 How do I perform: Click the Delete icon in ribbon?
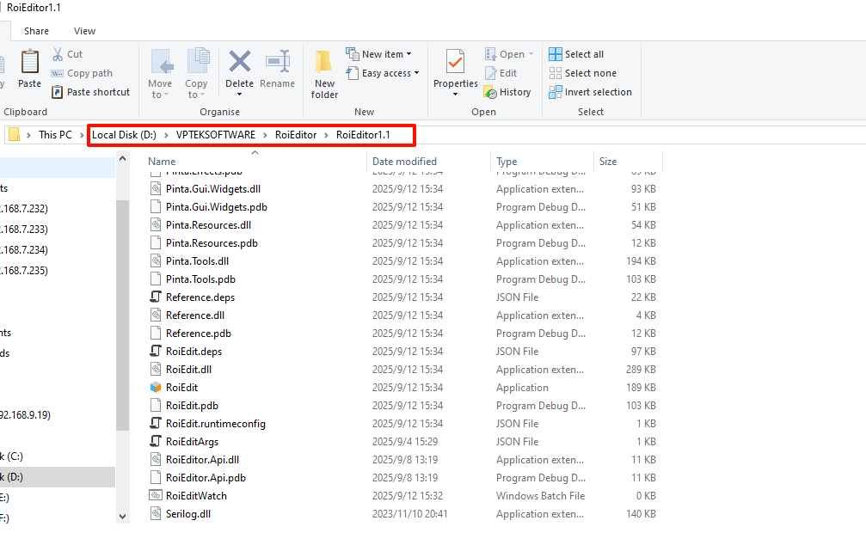239,63
